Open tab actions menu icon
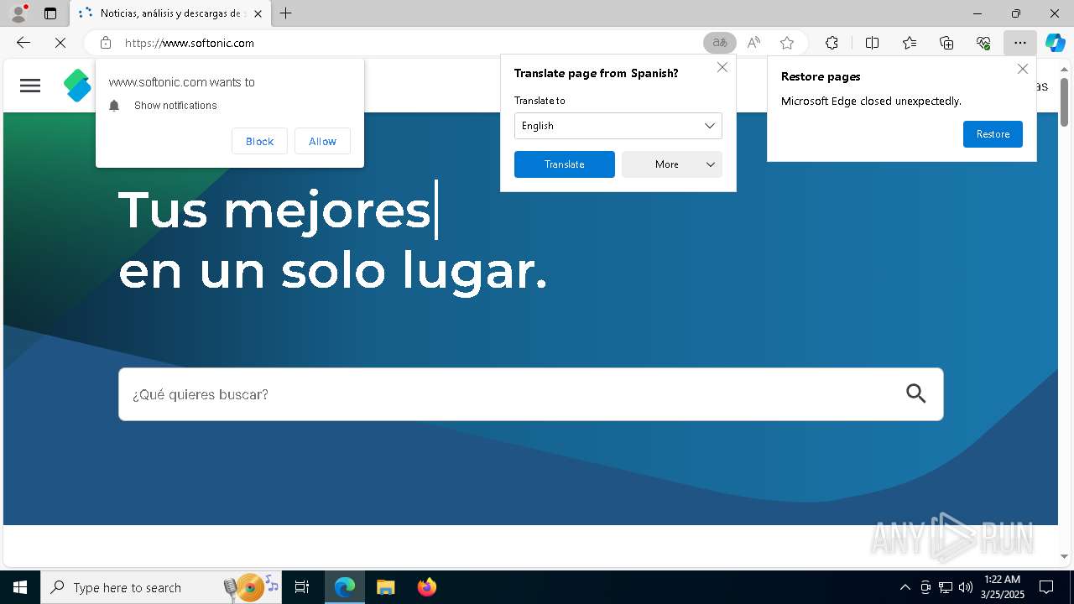This screenshot has width=1074, height=604. 50,13
